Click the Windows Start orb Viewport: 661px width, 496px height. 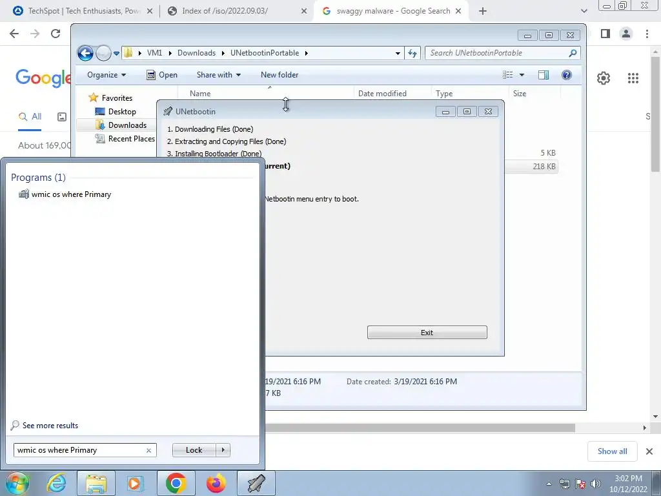pyautogui.click(x=17, y=483)
